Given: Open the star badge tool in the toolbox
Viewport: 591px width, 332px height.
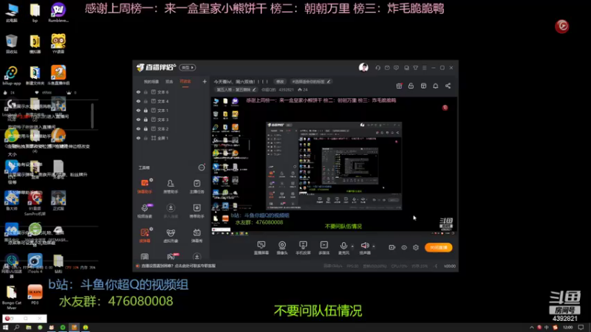Looking at the screenshot, I should tap(197, 211).
